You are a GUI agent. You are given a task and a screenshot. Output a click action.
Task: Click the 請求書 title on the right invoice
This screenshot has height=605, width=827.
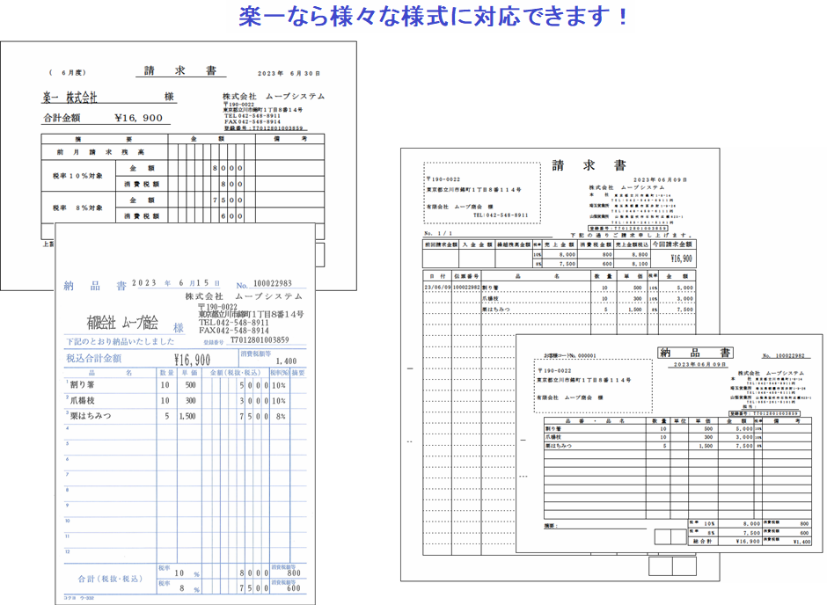click(589, 165)
